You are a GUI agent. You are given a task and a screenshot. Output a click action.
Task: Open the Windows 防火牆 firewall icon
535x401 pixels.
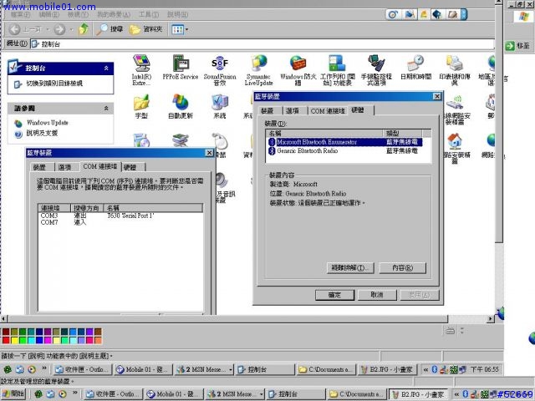(x=298, y=70)
